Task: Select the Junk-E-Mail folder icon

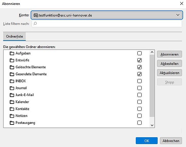Action: click(12, 95)
